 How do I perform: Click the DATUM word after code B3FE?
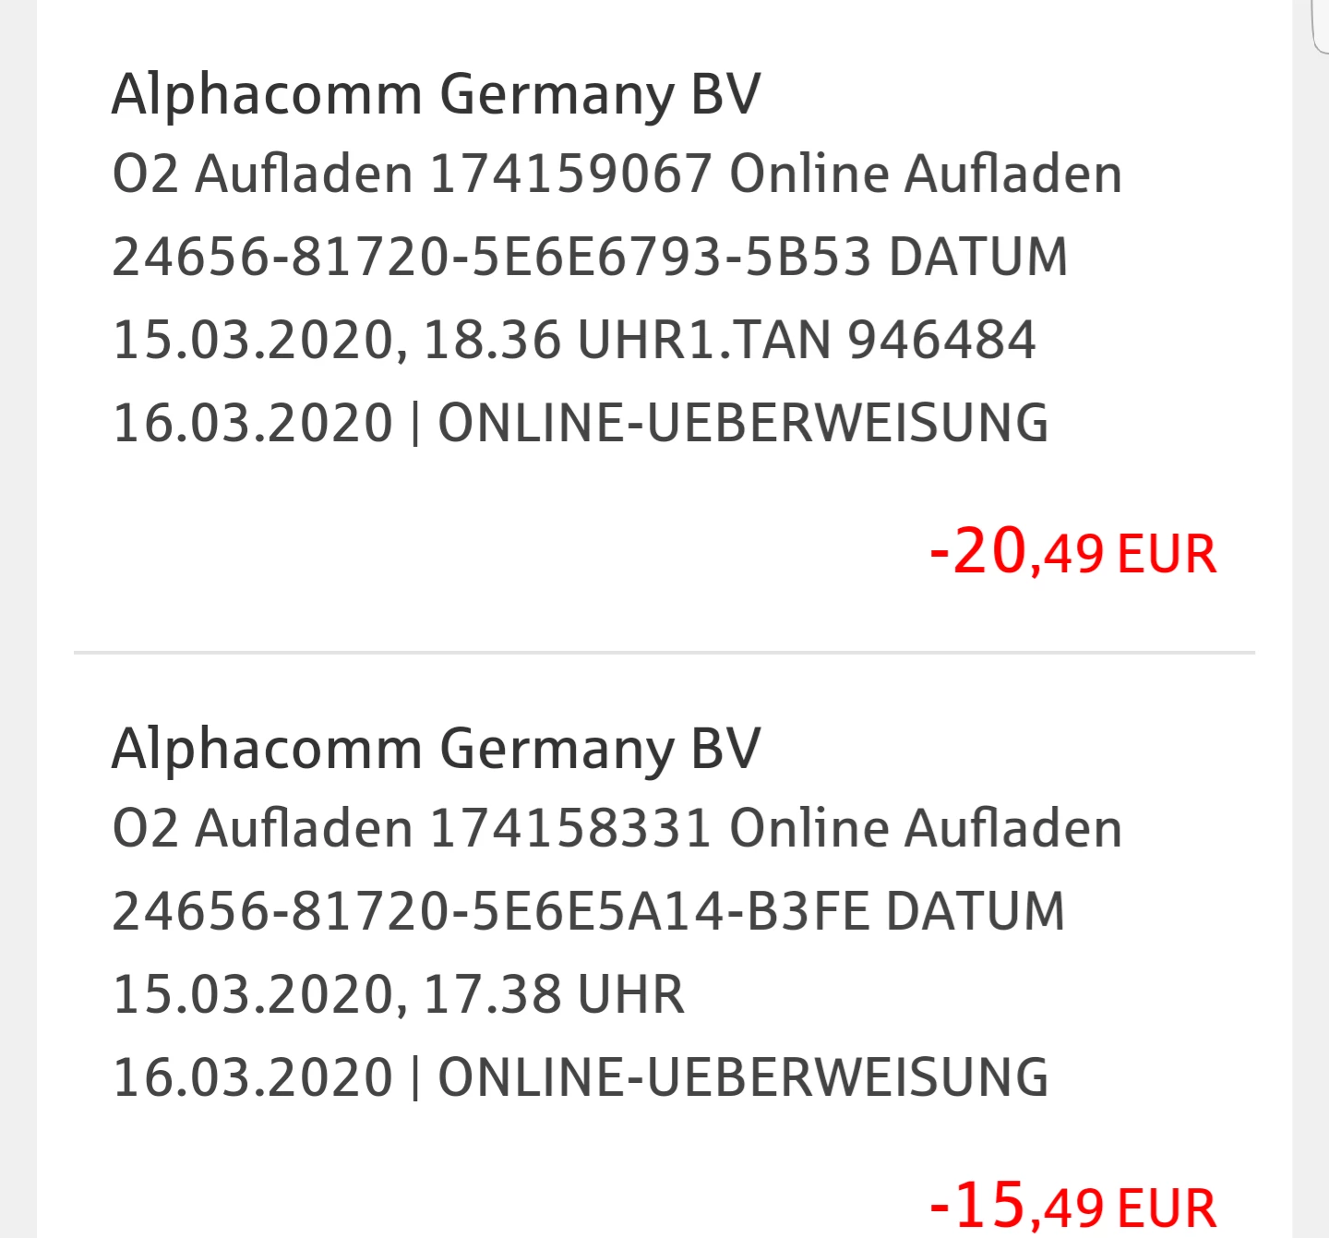(976, 911)
